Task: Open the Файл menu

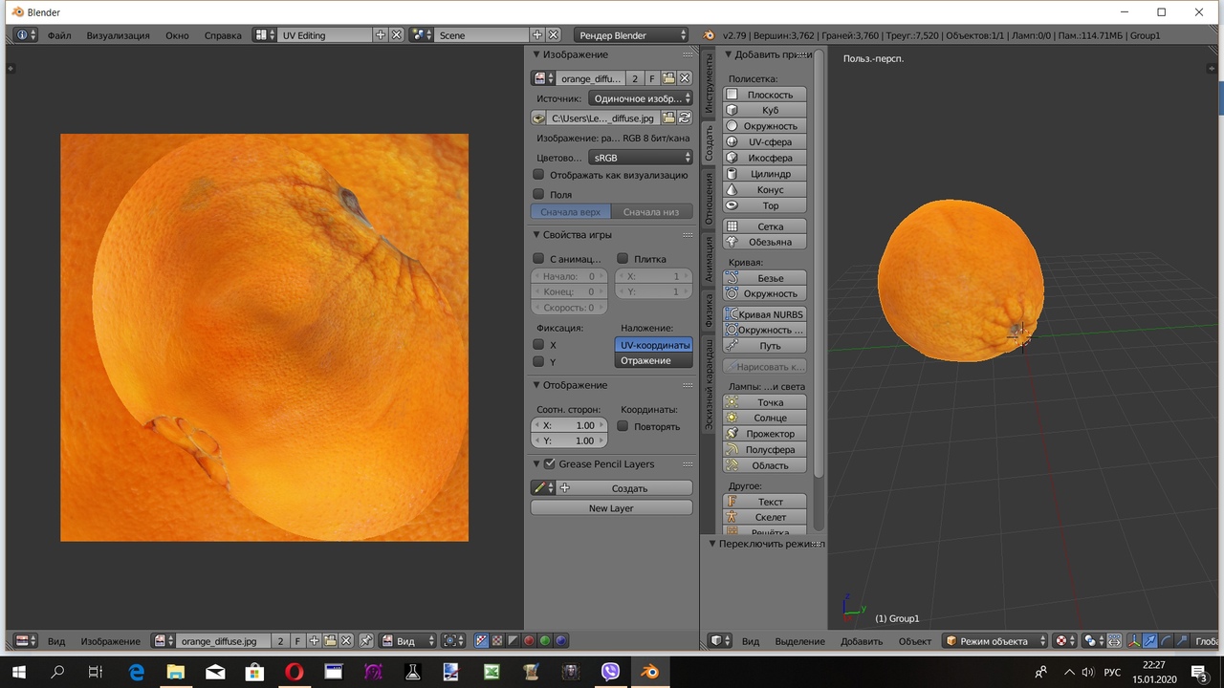Action: pyautogui.click(x=59, y=35)
